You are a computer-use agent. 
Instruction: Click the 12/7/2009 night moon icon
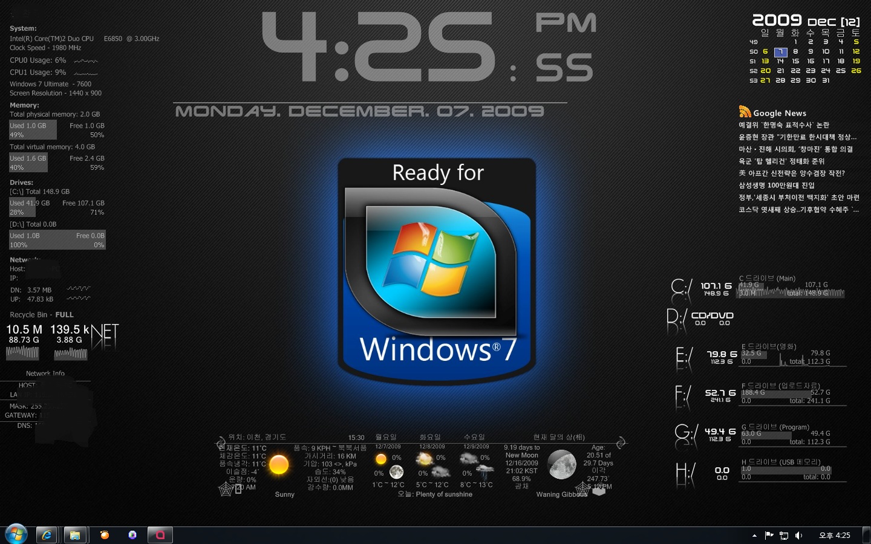(397, 472)
